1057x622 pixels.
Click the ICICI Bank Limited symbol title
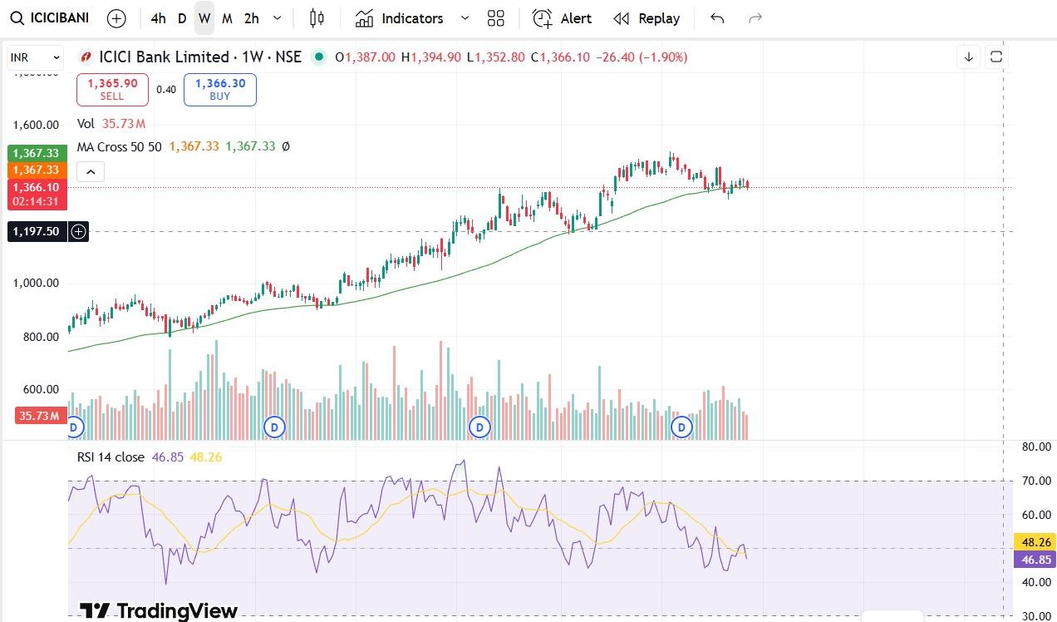pos(164,57)
